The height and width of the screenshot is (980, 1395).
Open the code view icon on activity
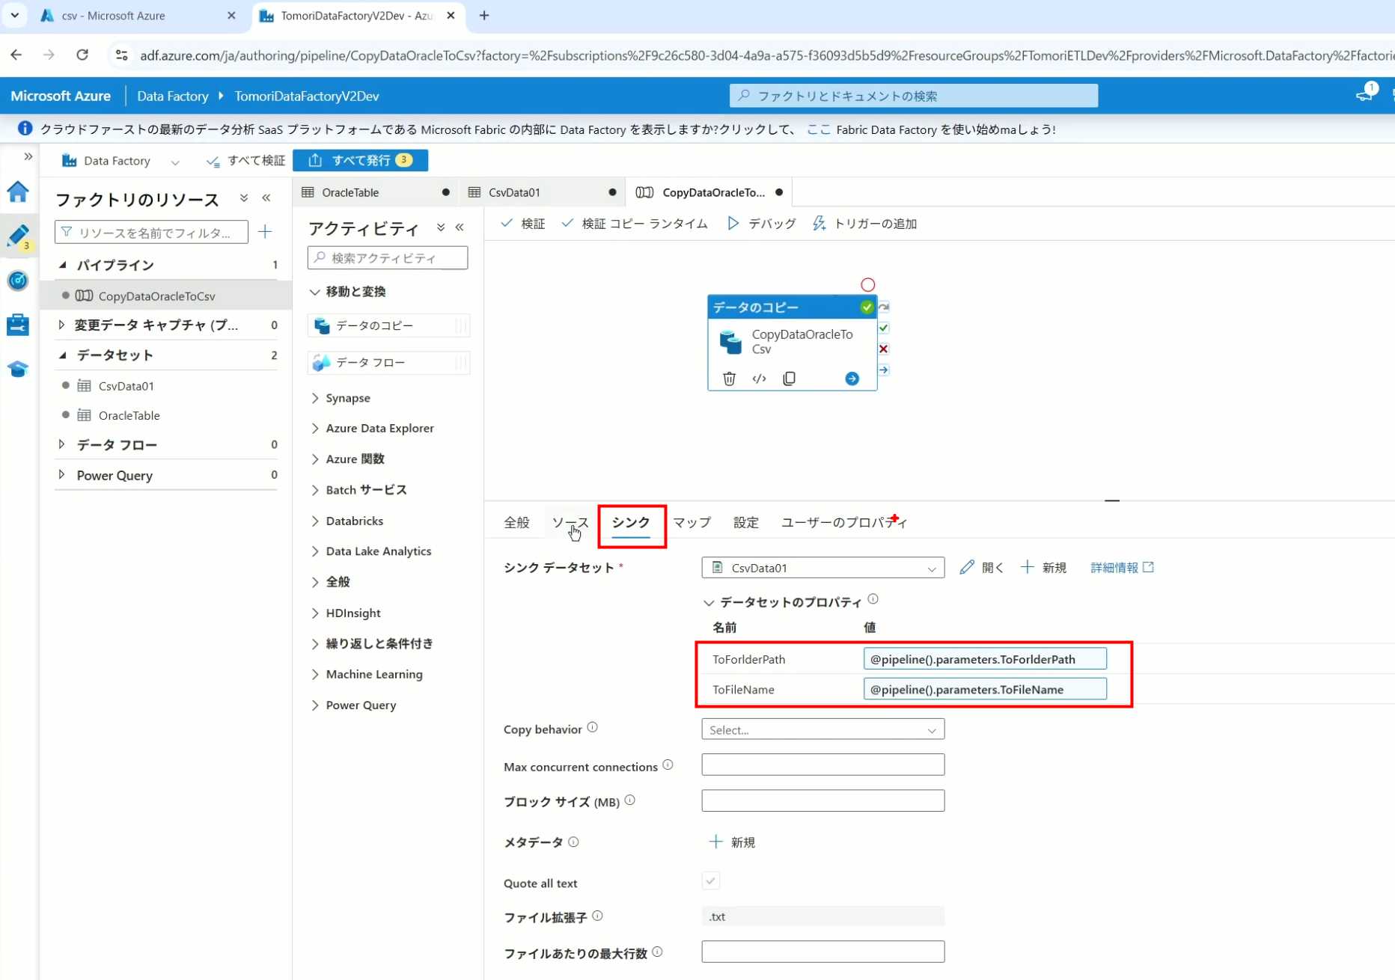tap(759, 379)
